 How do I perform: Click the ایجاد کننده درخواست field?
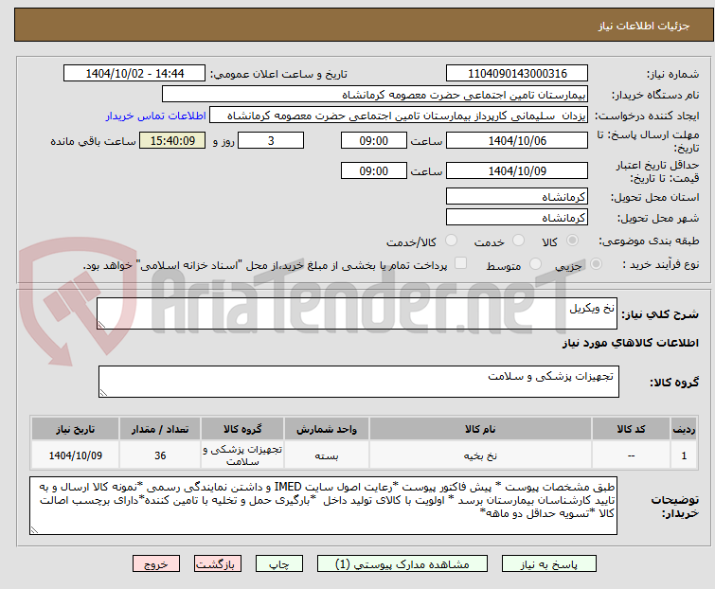pyautogui.click(x=399, y=116)
